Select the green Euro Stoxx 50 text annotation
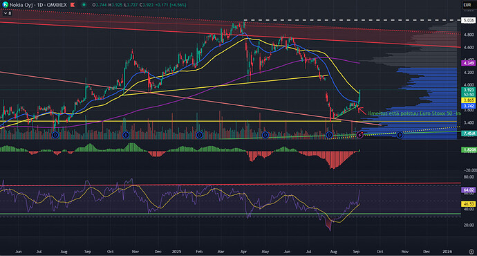Viewport: 477px width, 256px height. coord(414,113)
